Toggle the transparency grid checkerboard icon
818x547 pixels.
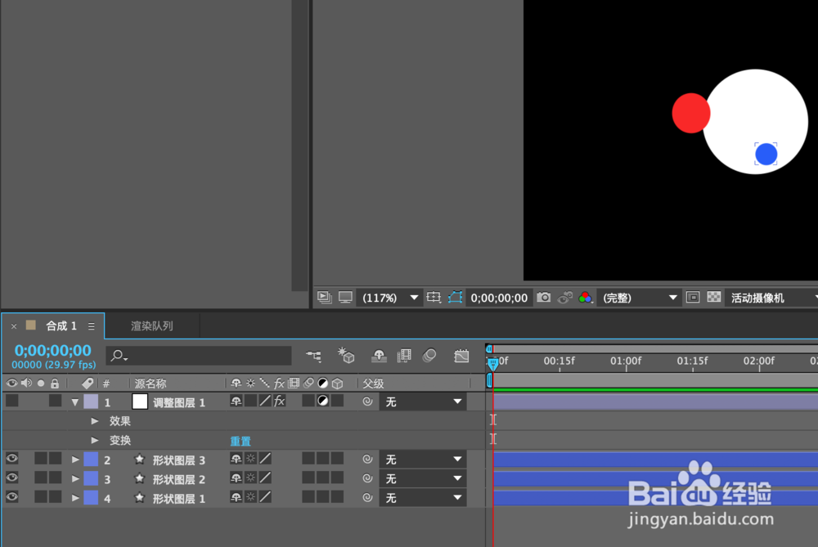713,298
